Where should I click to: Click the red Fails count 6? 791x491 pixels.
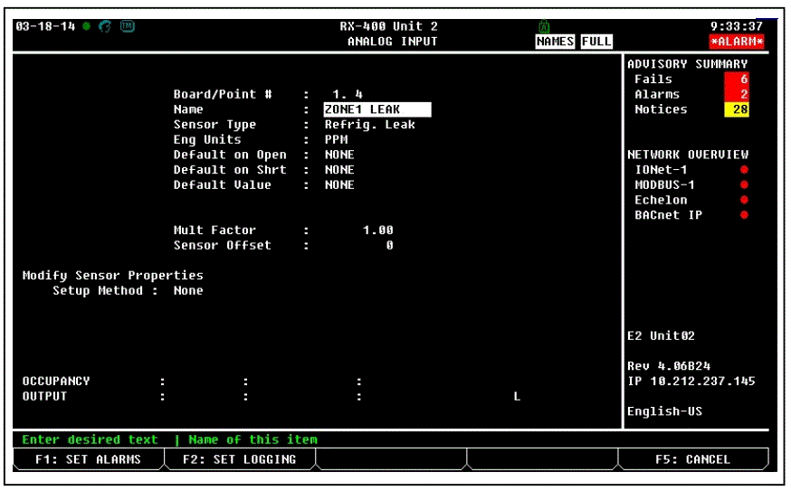click(x=737, y=80)
